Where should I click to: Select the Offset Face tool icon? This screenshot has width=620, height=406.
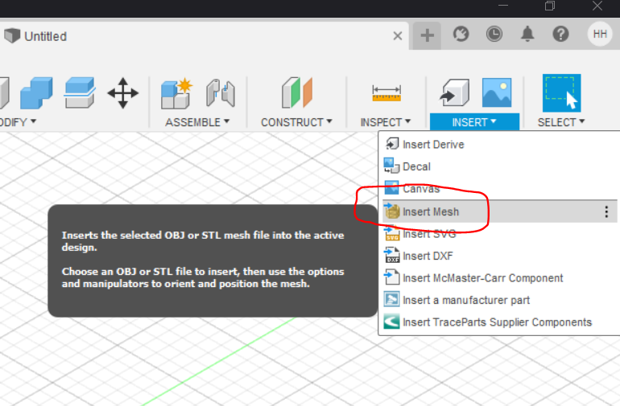coord(80,92)
